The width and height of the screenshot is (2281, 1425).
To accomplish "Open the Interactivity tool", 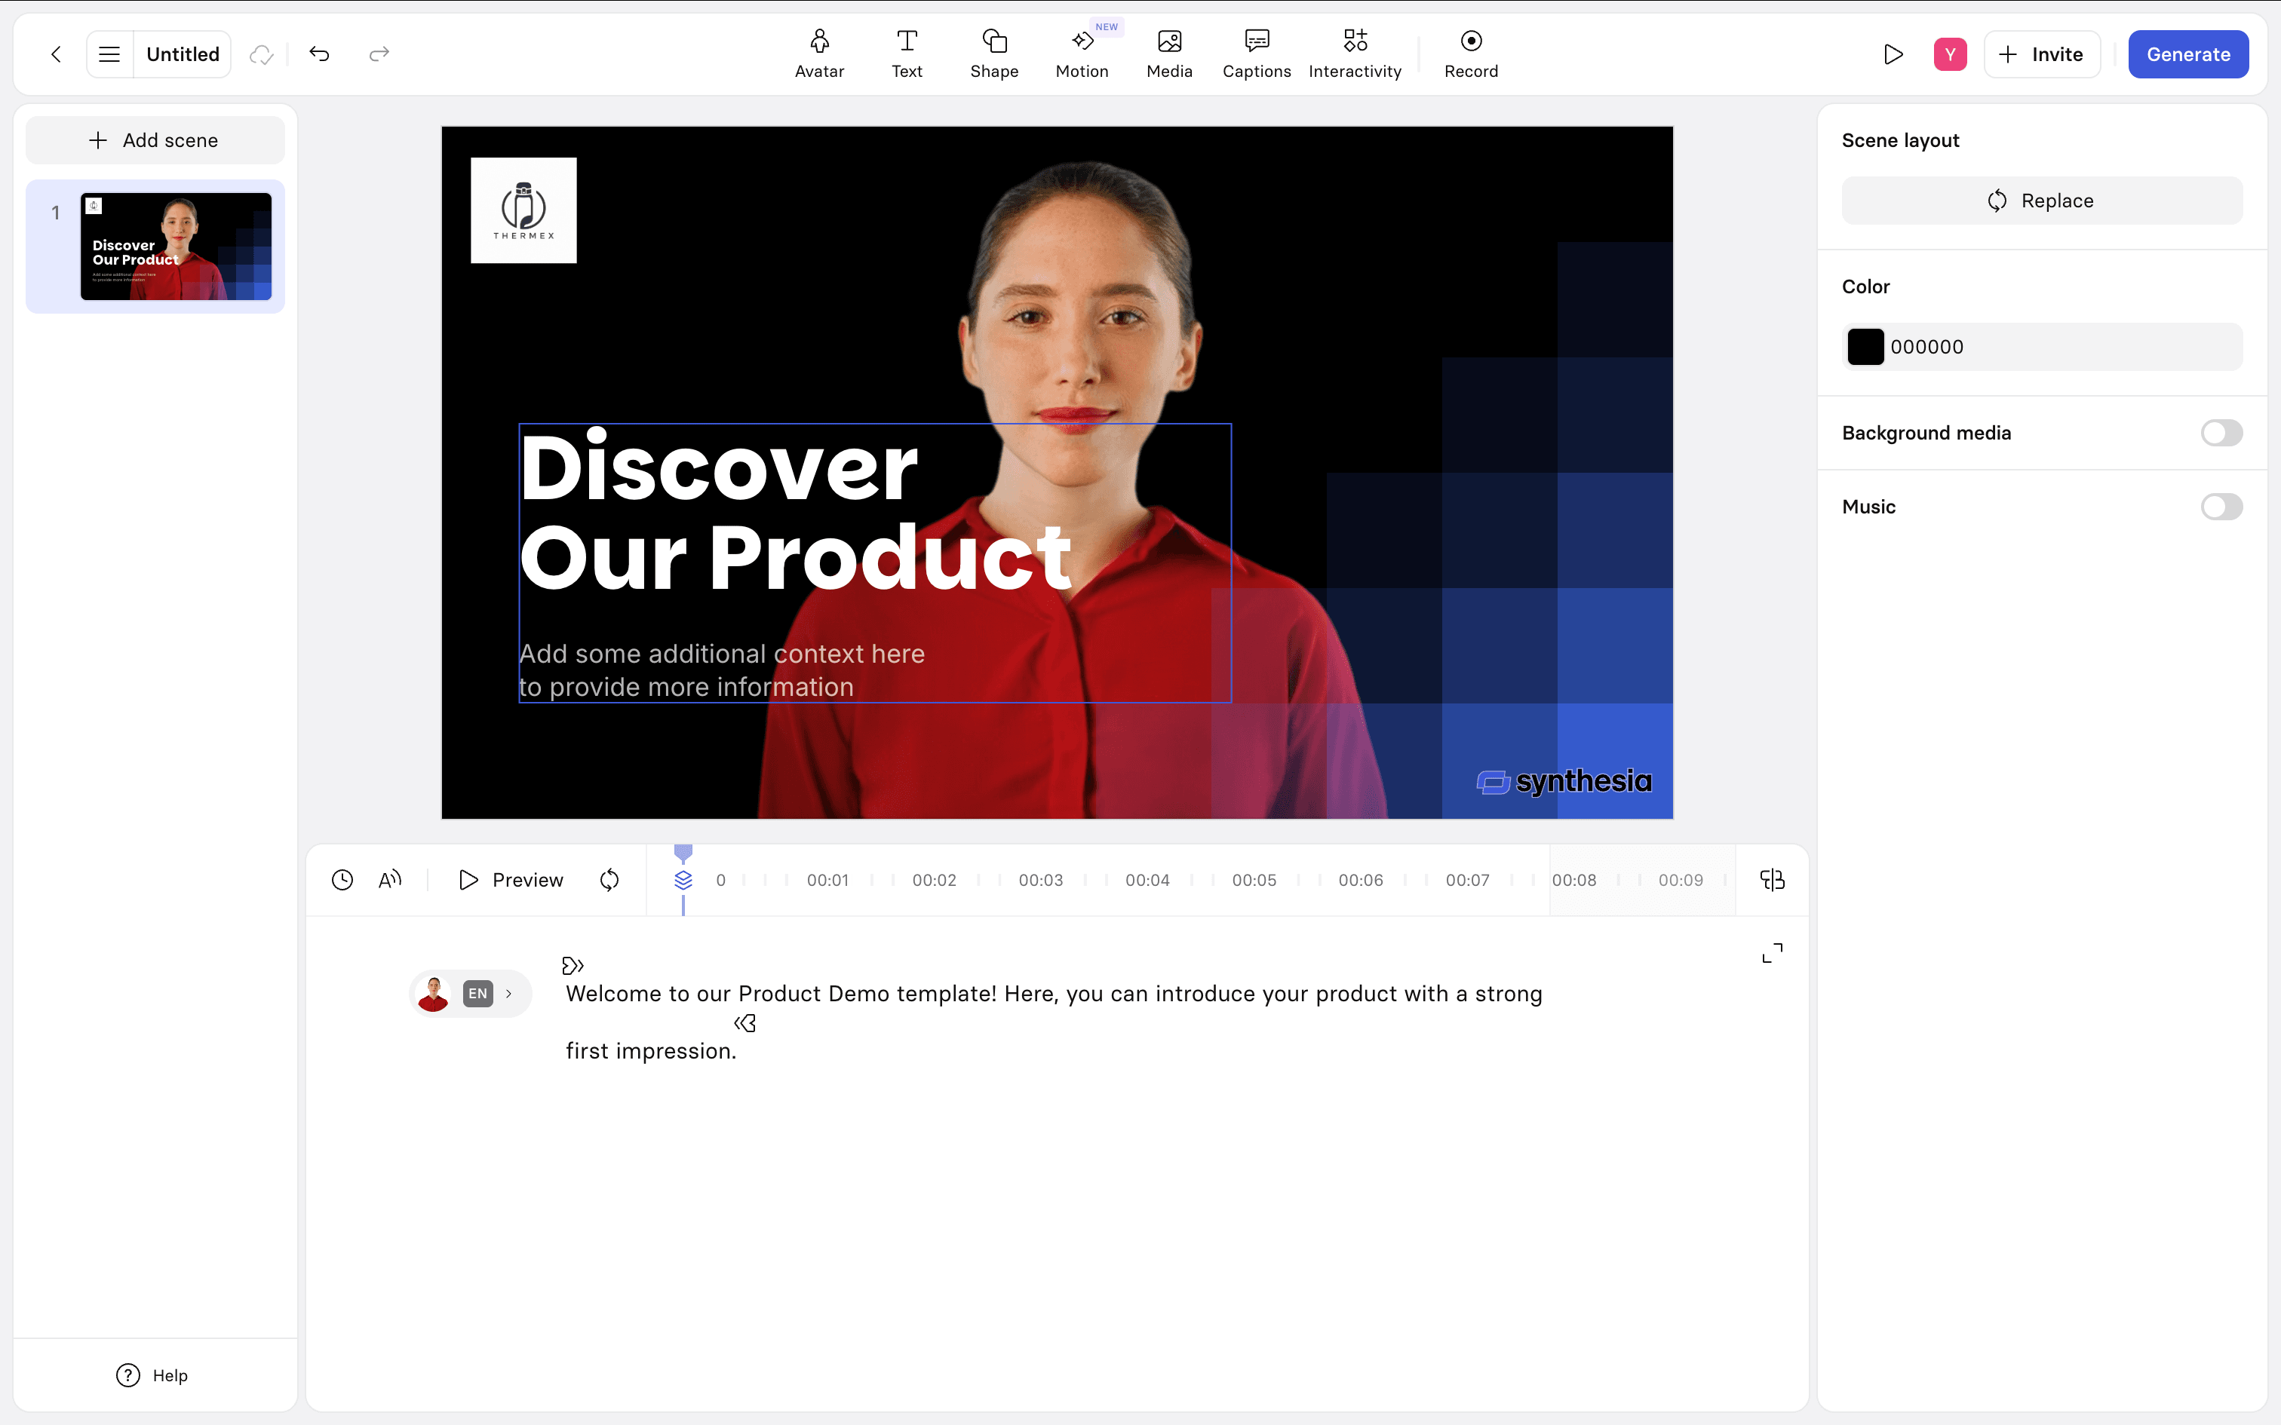I will 1355,54.
